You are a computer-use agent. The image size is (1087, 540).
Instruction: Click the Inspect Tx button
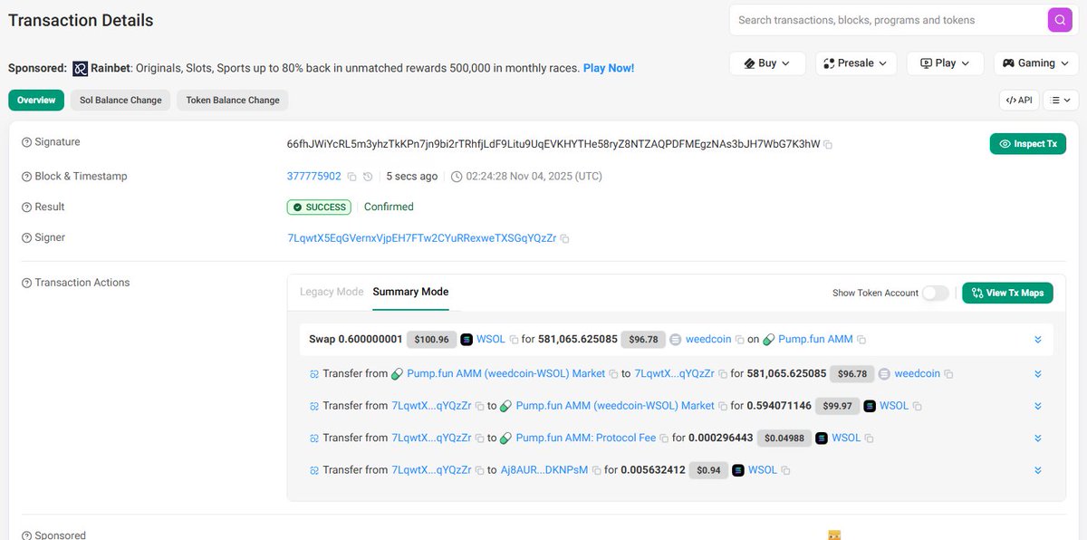[x=1028, y=143]
